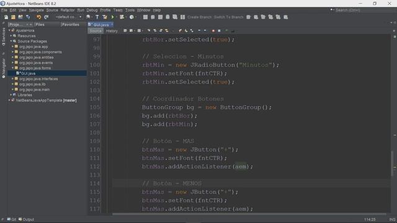Click the Comment lines icon in editor toolbar
Image resolution: width=397 pixels, height=223 pixels.
[x=226, y=31]
